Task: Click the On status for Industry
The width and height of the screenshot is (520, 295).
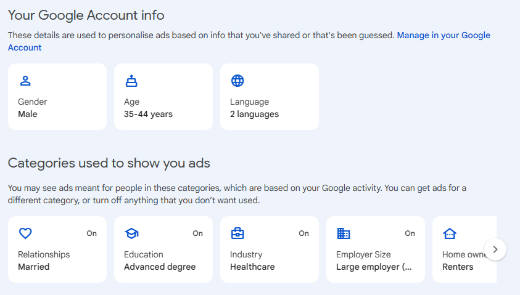Action: (303, 233)
